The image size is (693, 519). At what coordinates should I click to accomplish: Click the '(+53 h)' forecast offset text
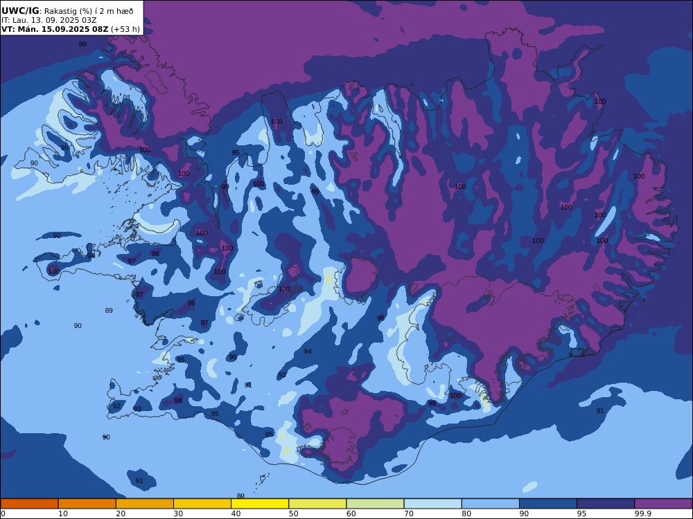tap(125, 30)
